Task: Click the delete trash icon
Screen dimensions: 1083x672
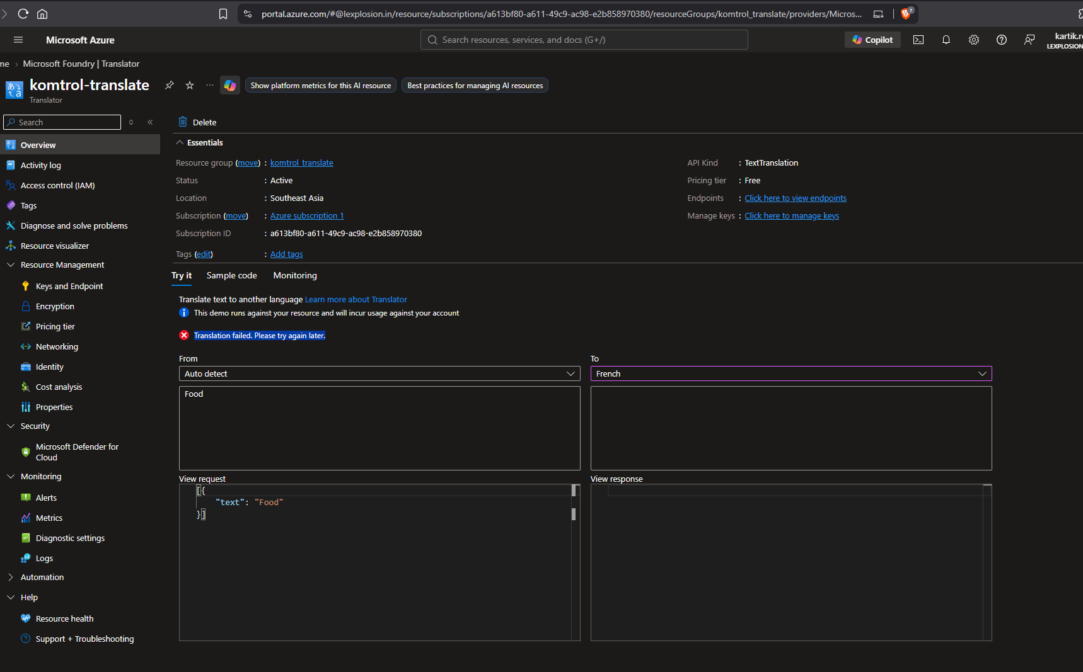Action: tap(183, 122)
